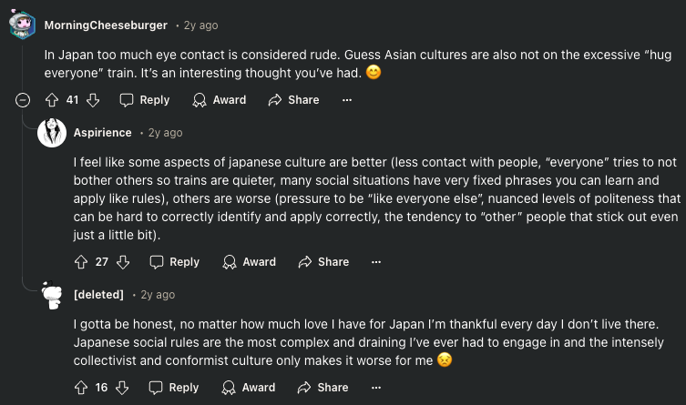Reply to Aspirience's comment
Viewport: 686px width, 405px height.
174,262
